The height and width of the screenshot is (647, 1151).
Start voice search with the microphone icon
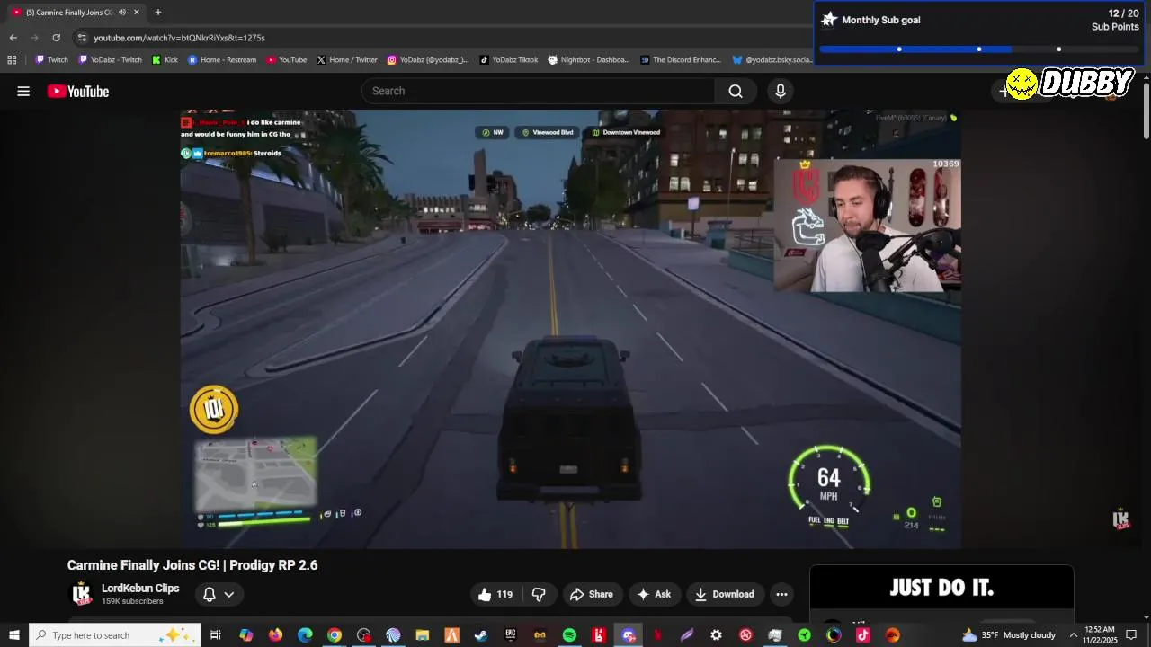[781, 91]
